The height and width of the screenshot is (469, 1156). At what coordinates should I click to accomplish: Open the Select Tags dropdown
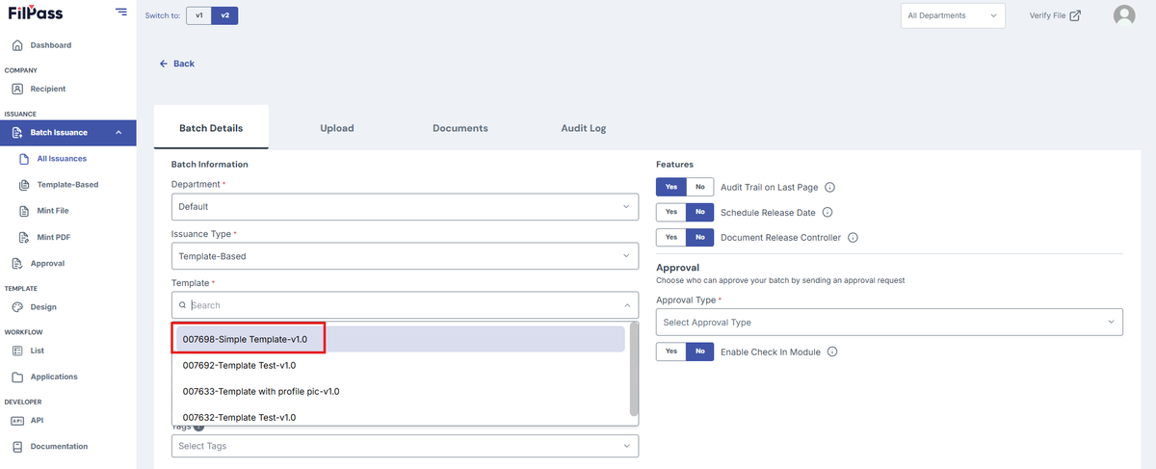pos(405,446)
